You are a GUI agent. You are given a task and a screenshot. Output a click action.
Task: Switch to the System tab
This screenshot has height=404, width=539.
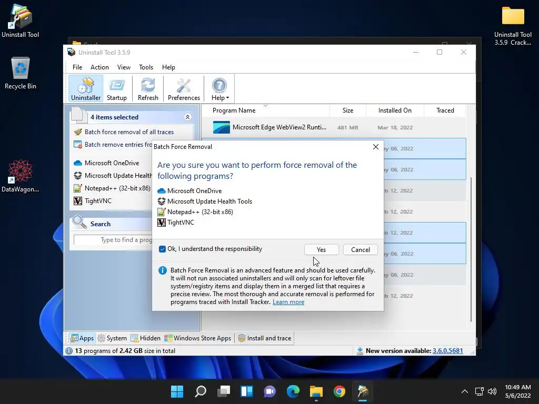(x=112, y=338)
